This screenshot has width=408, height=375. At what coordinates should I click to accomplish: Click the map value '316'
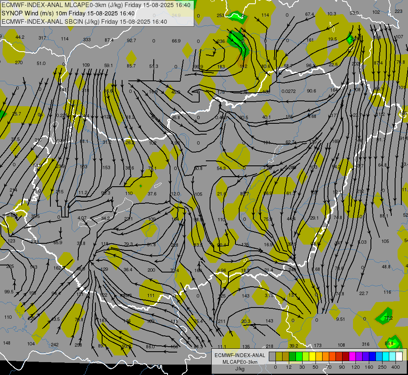point(365,344)
